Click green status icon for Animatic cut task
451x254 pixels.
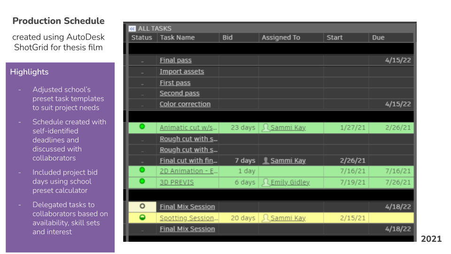pyautogui.click(x=142, y=127)
